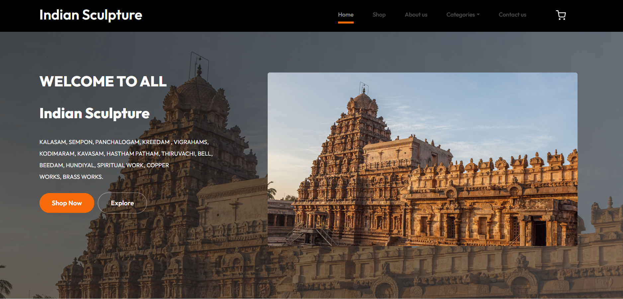Expand the Categories dropdown menu
This screenshot has height=299, width=623.
(x=460, y=15)
